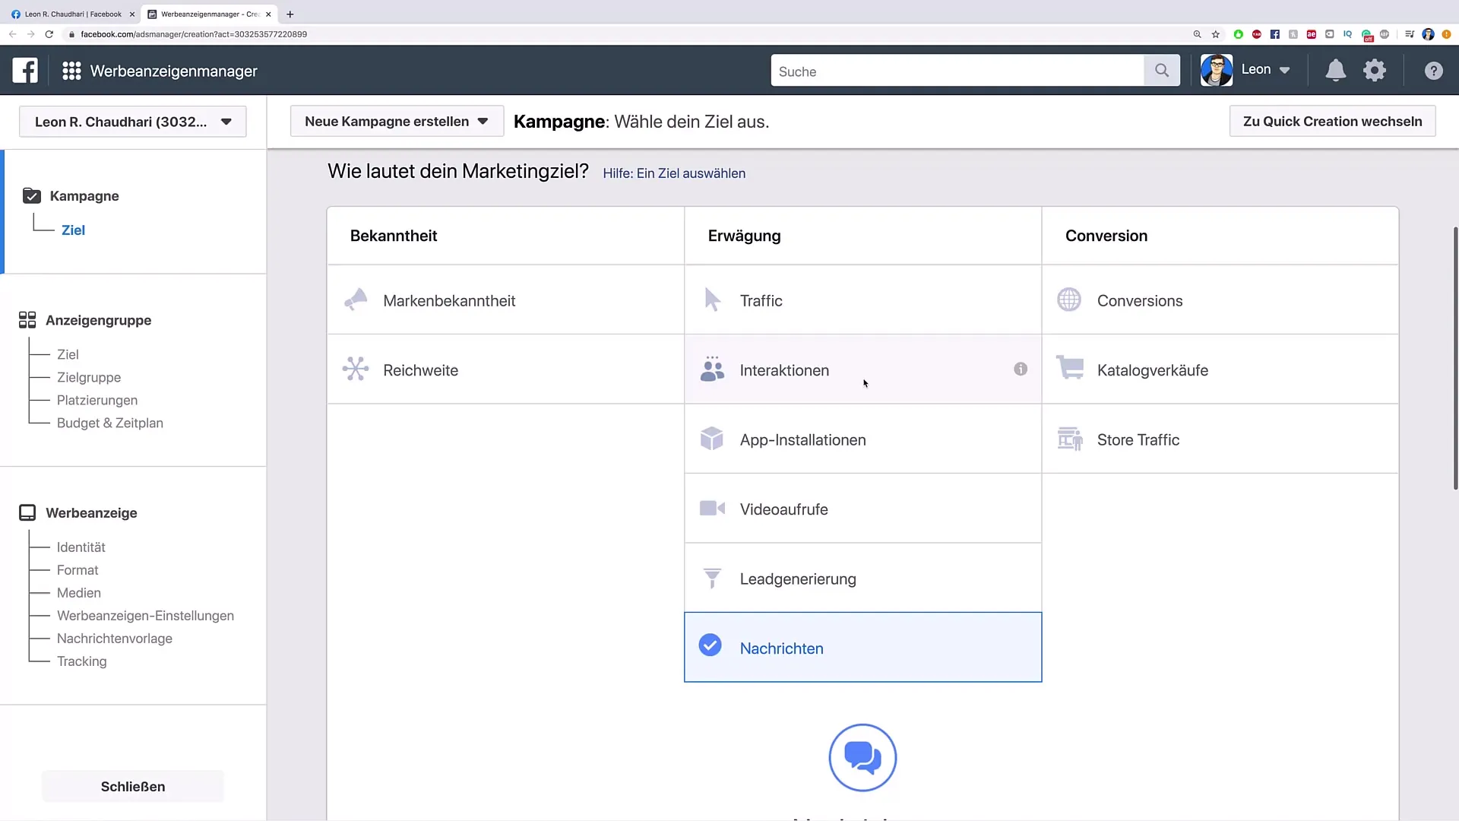This screenshot has height=821, width=1459.
Task: Toggle the Werbeanzeige checkbox in sidebar
Action: 27,512
